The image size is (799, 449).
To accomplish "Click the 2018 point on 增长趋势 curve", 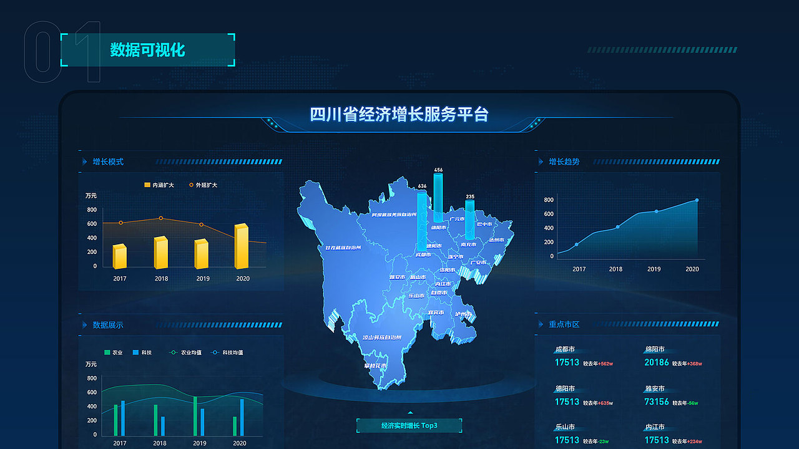I will 617,227.
